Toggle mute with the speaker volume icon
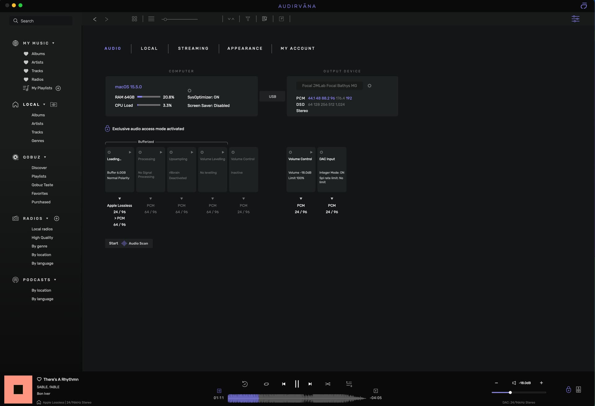Image resolution: width=595 pixels, height=406 pixels. click(x=514, y=383)
